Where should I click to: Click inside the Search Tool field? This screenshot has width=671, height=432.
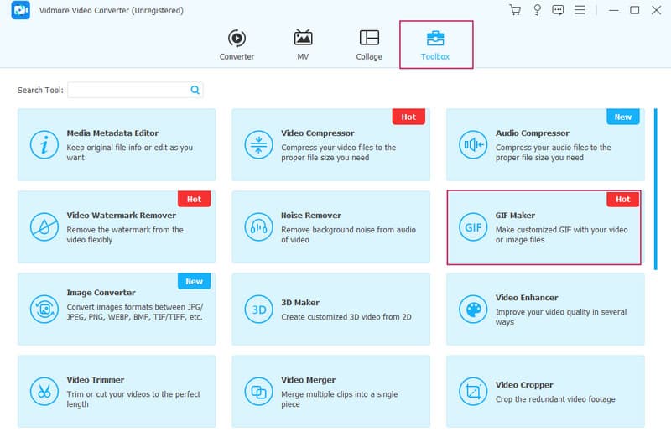point(128,90)
